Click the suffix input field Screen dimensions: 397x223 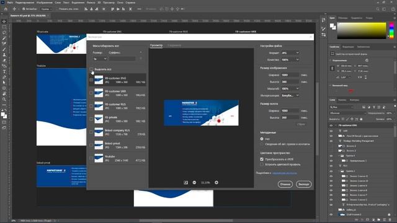point(122,59)
